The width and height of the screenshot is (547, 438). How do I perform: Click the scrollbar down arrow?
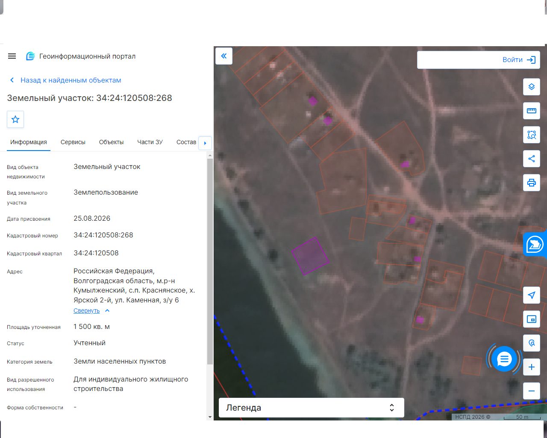coord(210,417)
